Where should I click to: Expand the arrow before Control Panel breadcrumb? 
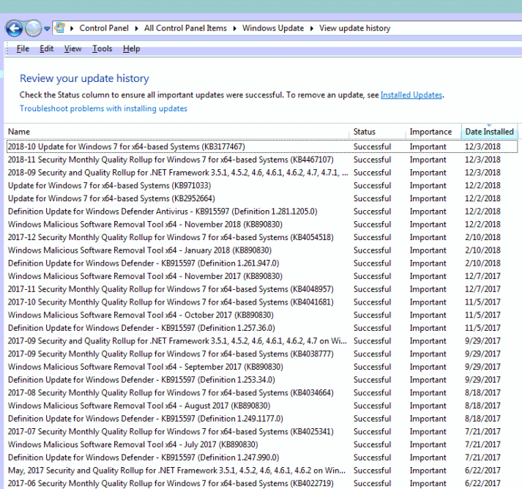tap(72, 29)
